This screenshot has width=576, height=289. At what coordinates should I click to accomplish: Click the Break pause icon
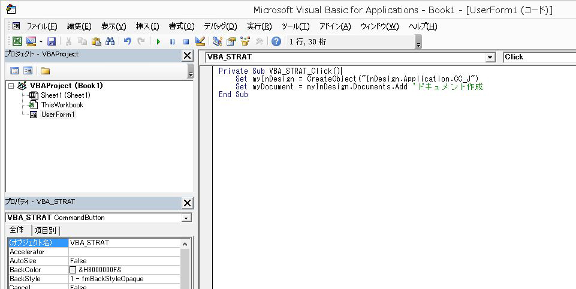tap(172, 41)
